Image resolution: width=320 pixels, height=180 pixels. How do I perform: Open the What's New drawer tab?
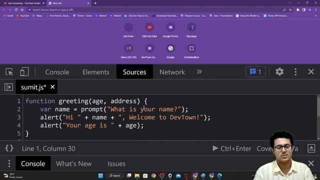(x=73, y=163)
